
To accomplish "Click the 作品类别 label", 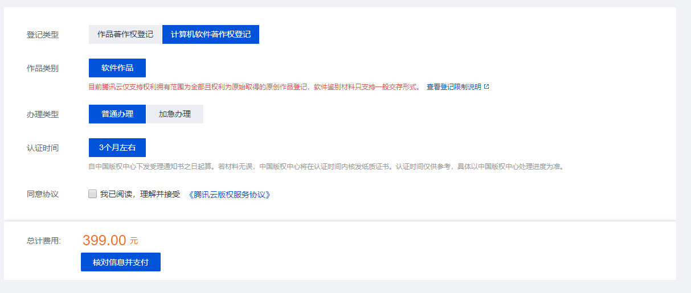I will pos(43,68).
